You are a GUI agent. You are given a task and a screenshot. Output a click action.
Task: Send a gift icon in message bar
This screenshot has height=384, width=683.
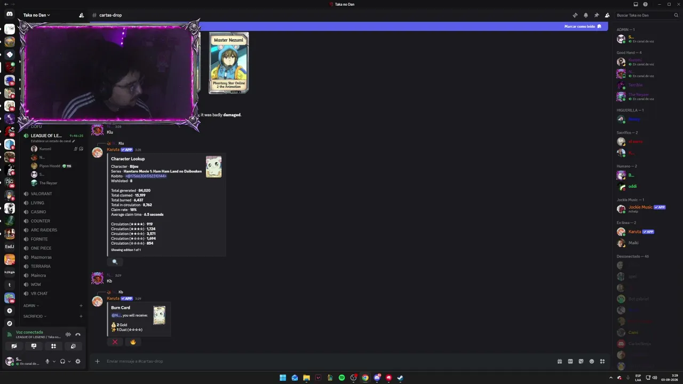560,361
